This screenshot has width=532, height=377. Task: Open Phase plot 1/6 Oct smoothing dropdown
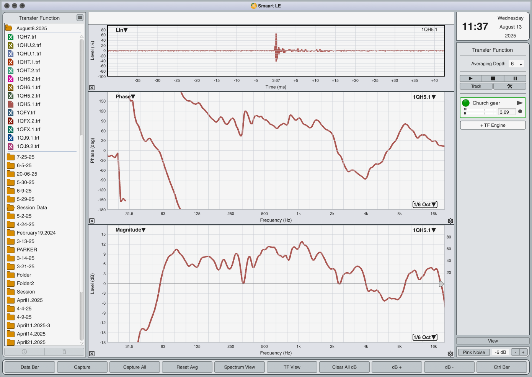coord(424,204)
